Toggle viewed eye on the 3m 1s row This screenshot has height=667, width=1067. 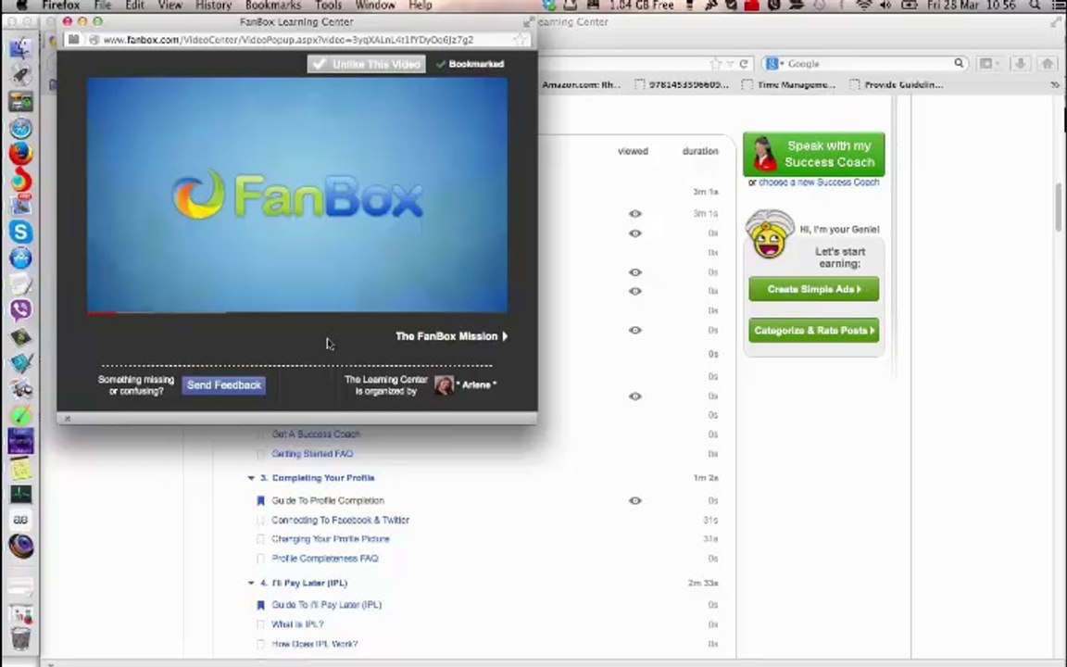pos(634,213)
